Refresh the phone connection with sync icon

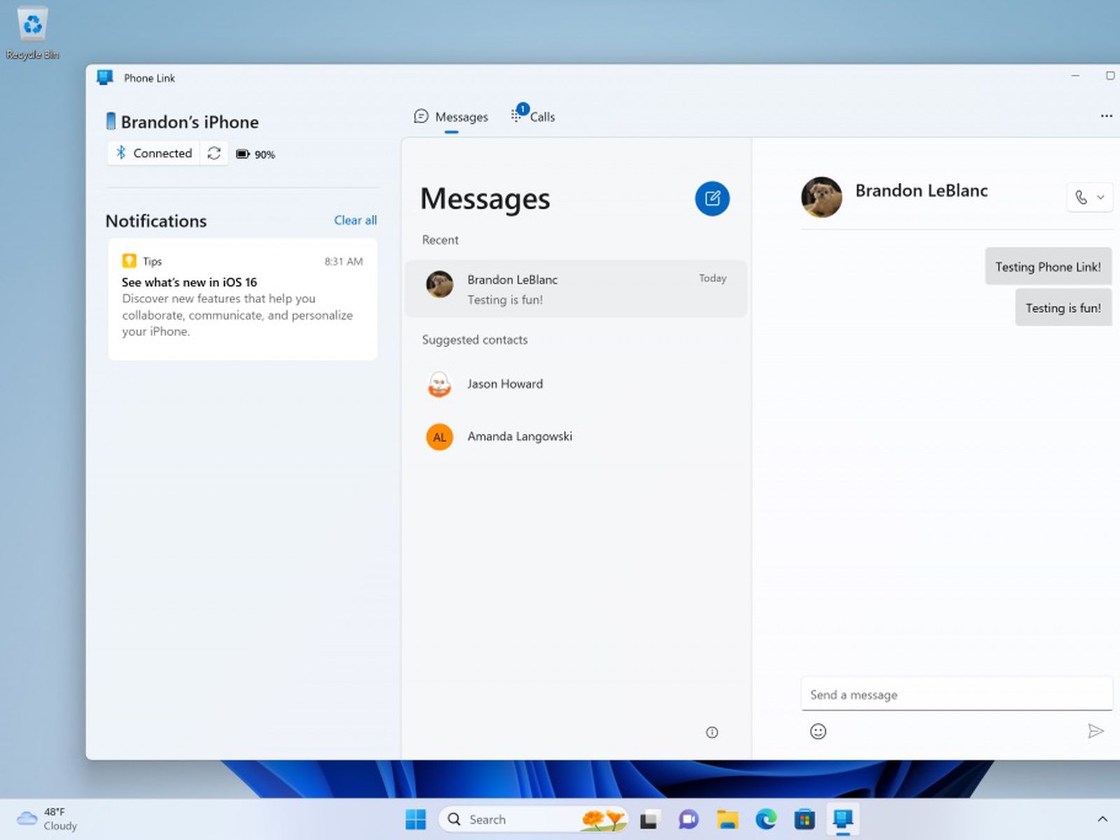point(214,153)
